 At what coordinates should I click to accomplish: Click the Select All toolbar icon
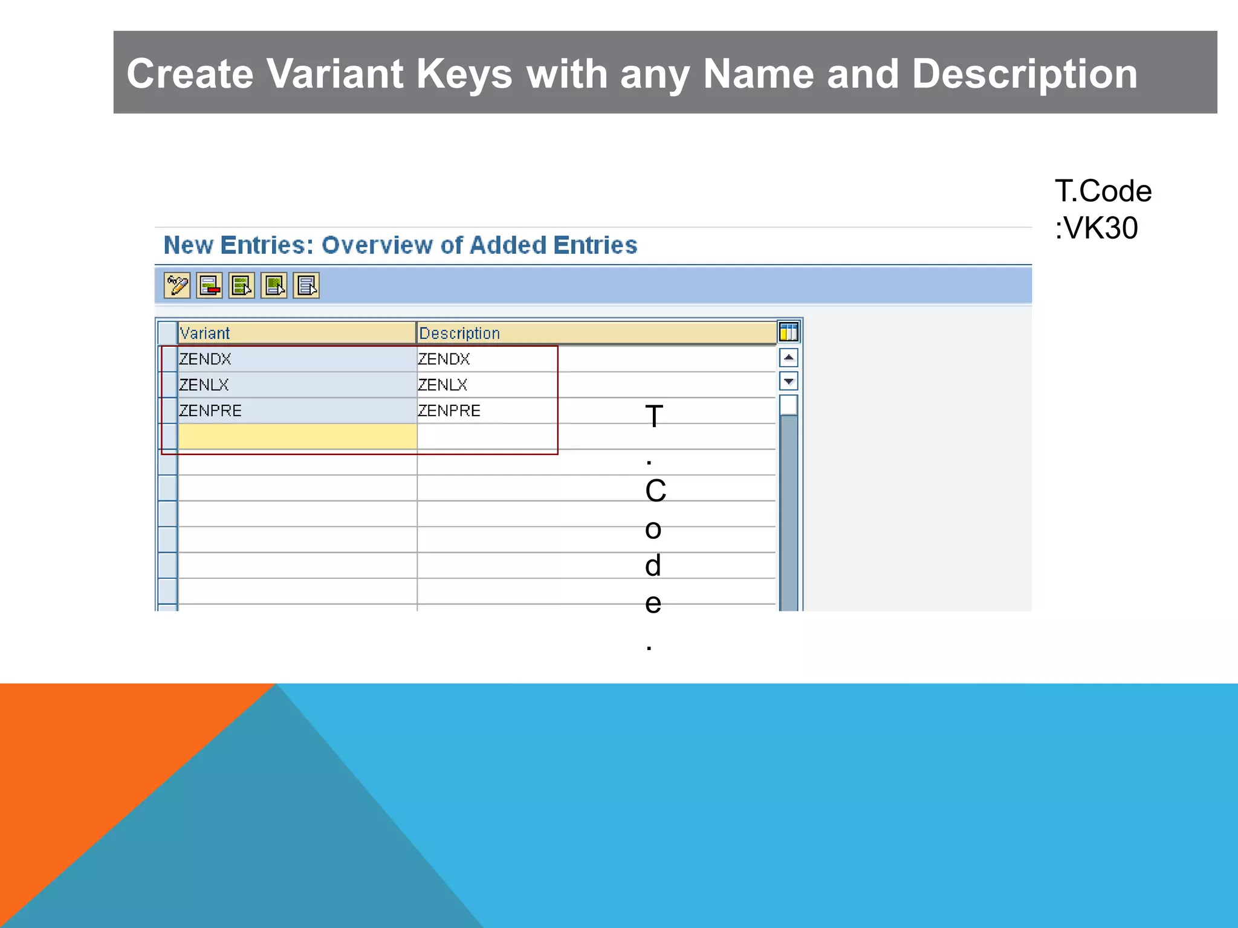pos(241,285)
